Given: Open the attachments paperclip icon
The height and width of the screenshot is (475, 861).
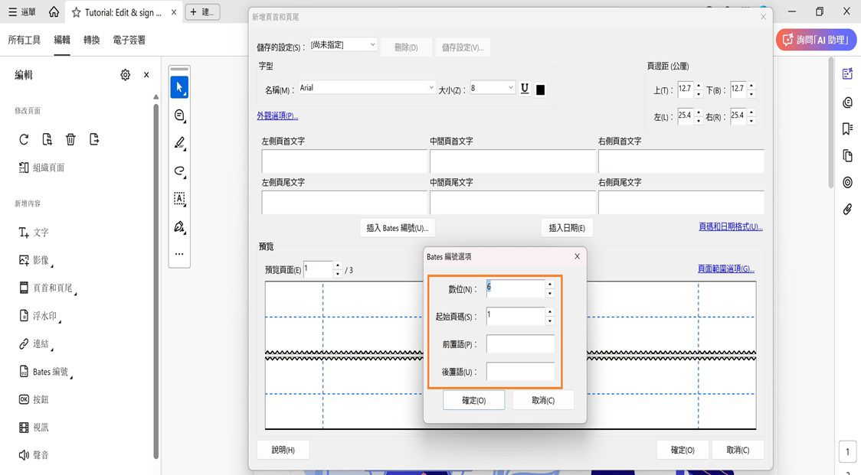Looking at the screenshot, I should pyautogui.click(x=847, y=209).
